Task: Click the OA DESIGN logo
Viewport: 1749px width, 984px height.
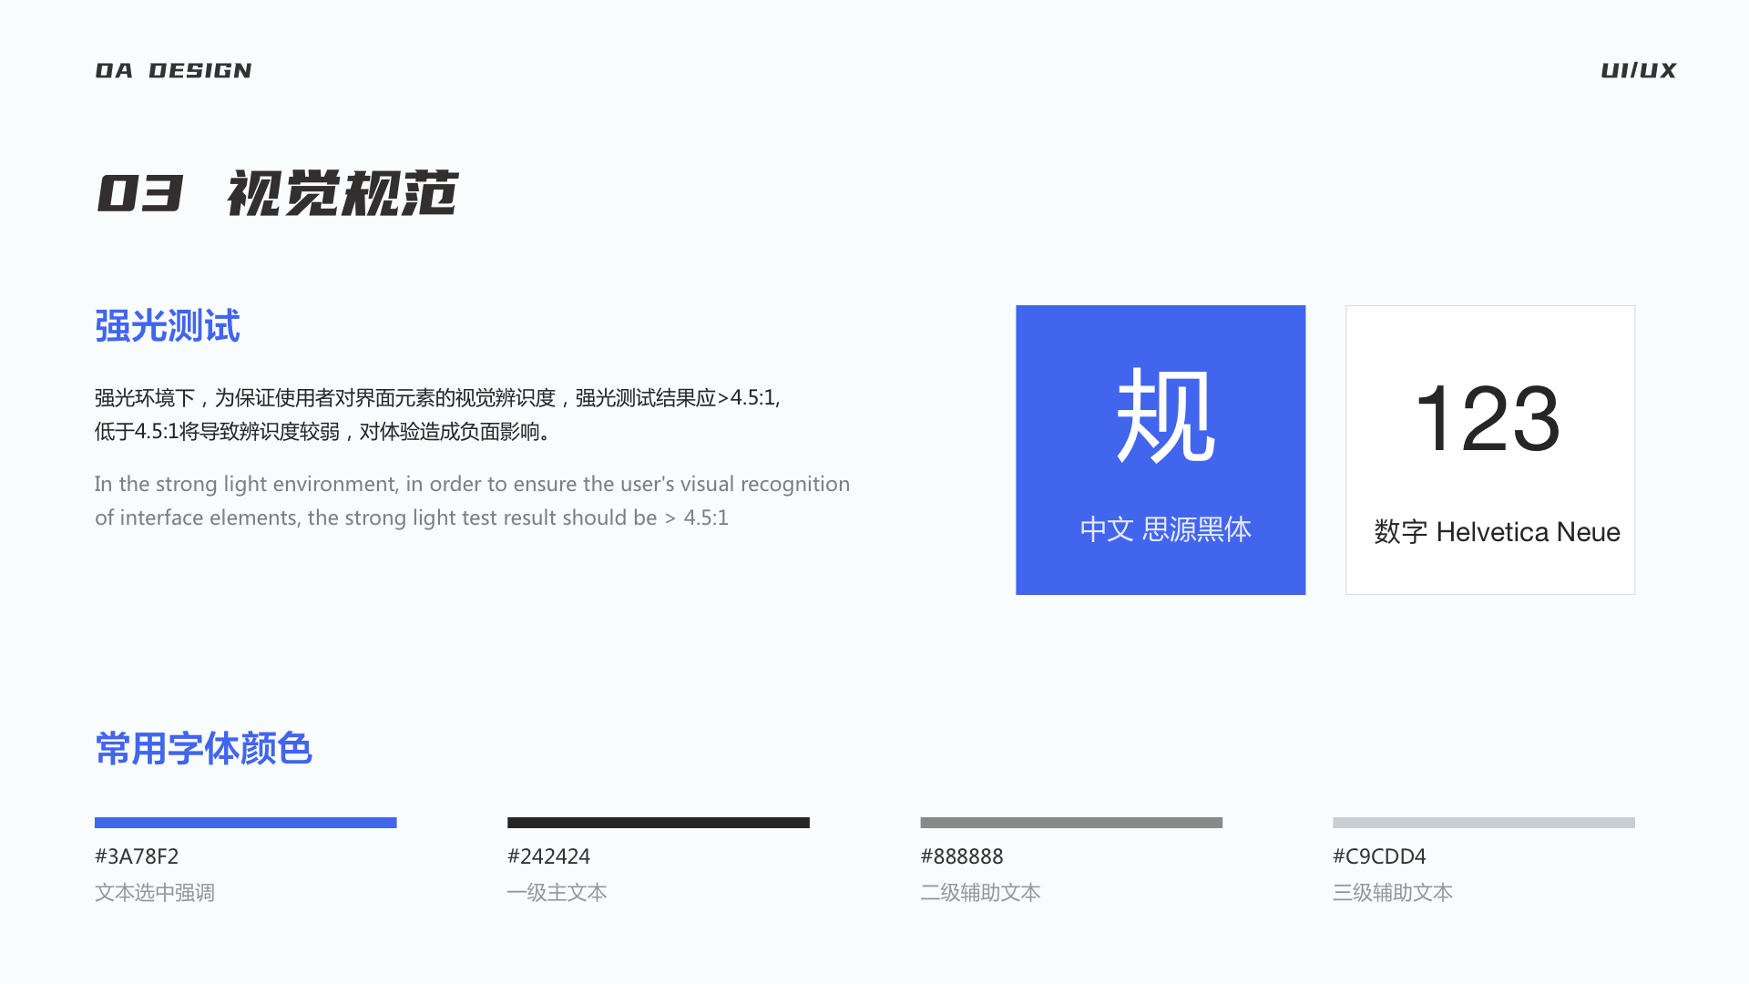Action: (x=173, y=70)
